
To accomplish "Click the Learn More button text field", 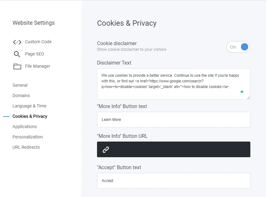I will pyautogui.click(x=174, y=120).
